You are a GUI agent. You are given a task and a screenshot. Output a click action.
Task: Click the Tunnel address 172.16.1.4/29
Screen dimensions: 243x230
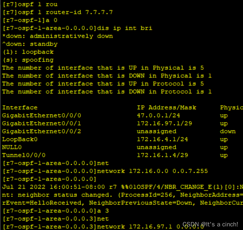point(162,155)
